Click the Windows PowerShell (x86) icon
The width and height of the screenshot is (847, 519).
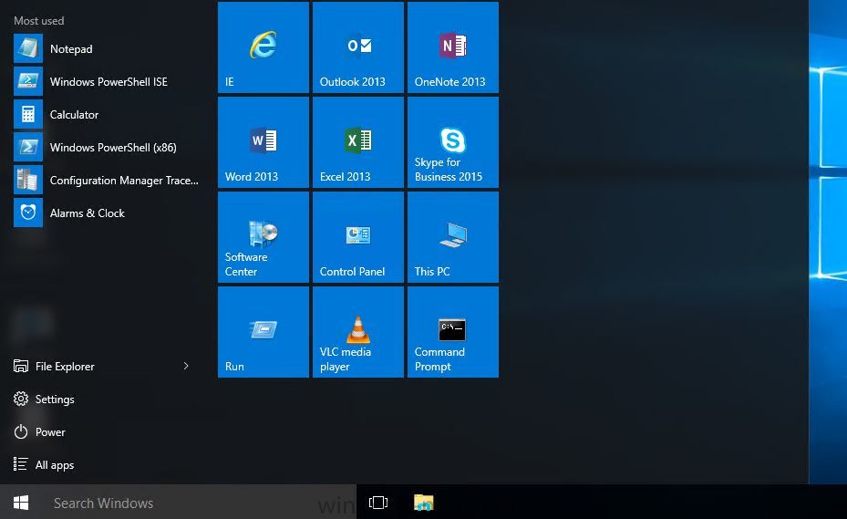pyautogui.click(x=28, y=147)
